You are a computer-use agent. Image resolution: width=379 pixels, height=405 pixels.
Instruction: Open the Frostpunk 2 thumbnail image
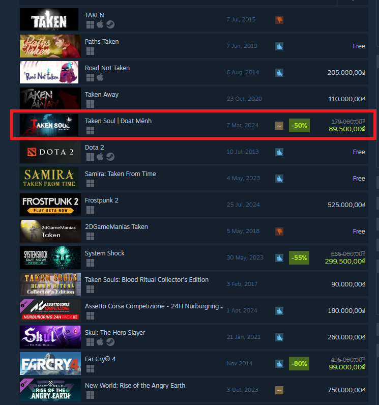click(x=50, y=205)
